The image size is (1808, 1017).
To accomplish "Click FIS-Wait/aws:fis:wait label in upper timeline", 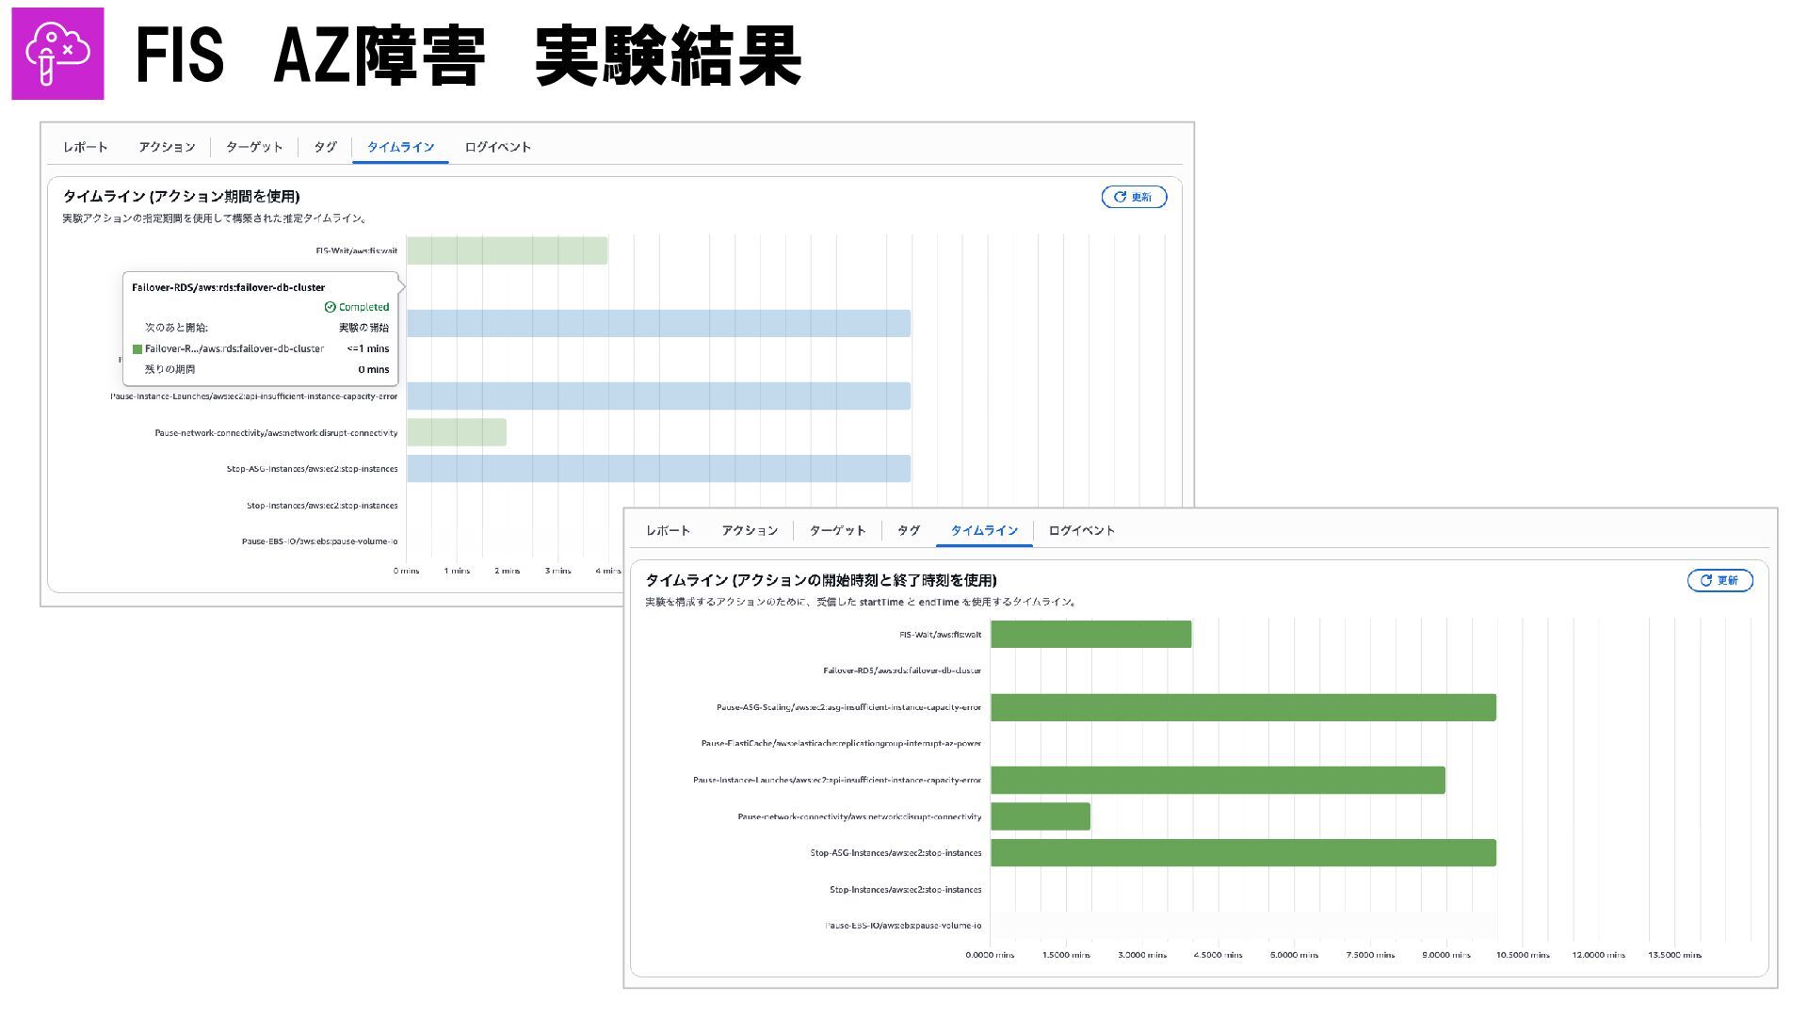I will pyautogui.click(x=357, y=250).
